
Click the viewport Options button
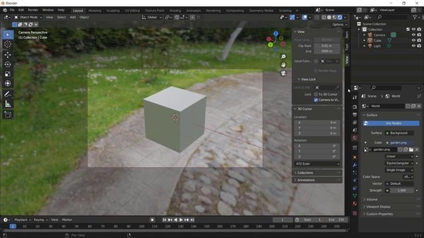pyautogui.click(x=340, y=24)
